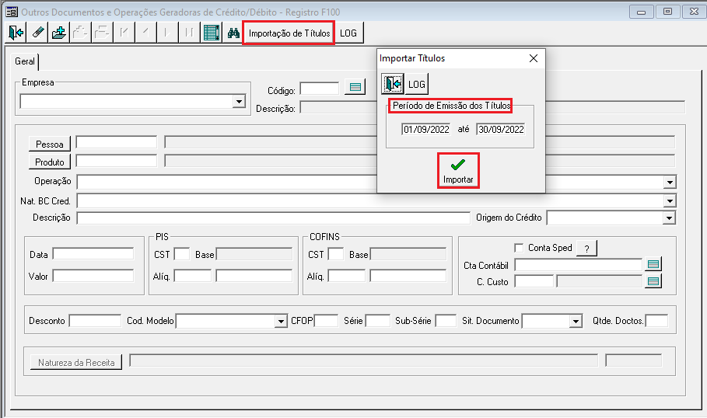
Task: Click the disabled save record icon
Action: [x=81, y=33]
